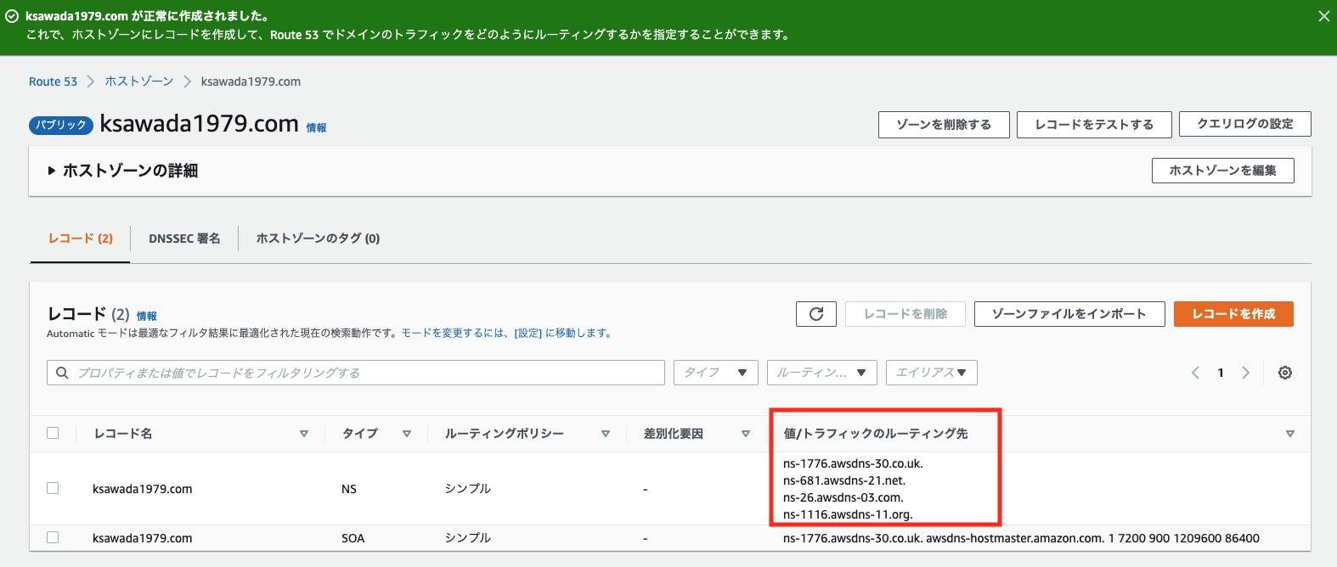Open the タイプ filter dropdown
Screen dimensions: 1337x567
[x=715, y=373]
